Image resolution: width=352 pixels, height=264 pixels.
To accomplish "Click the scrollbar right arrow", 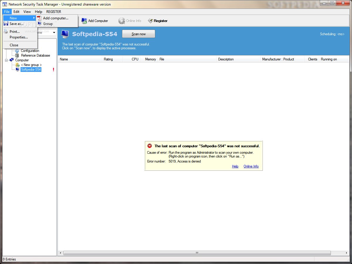I will click(x=347, y=253).
